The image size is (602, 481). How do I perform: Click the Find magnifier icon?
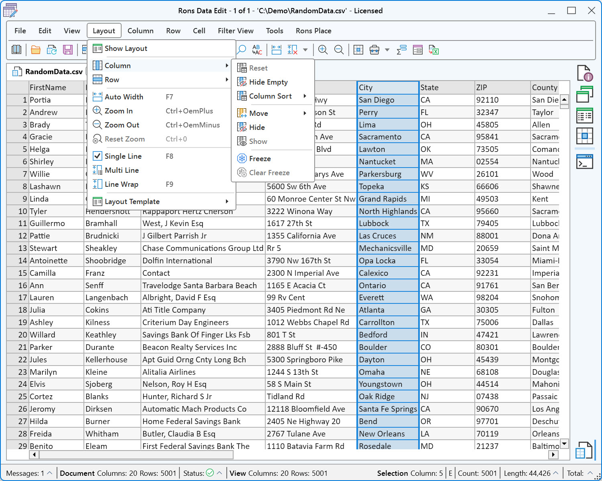click(x=241, y=50)
